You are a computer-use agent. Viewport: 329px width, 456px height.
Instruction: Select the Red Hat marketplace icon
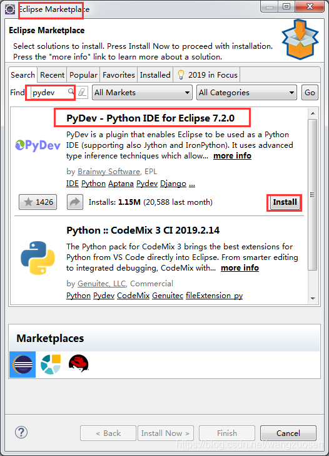point(78,363)
